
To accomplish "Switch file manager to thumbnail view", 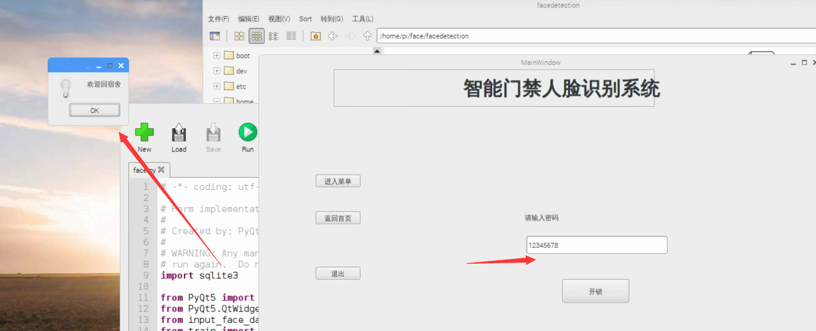I will point(257,36).
